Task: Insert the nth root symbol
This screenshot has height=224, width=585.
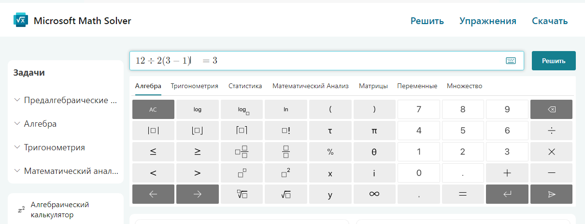Action: click(242, 194)
